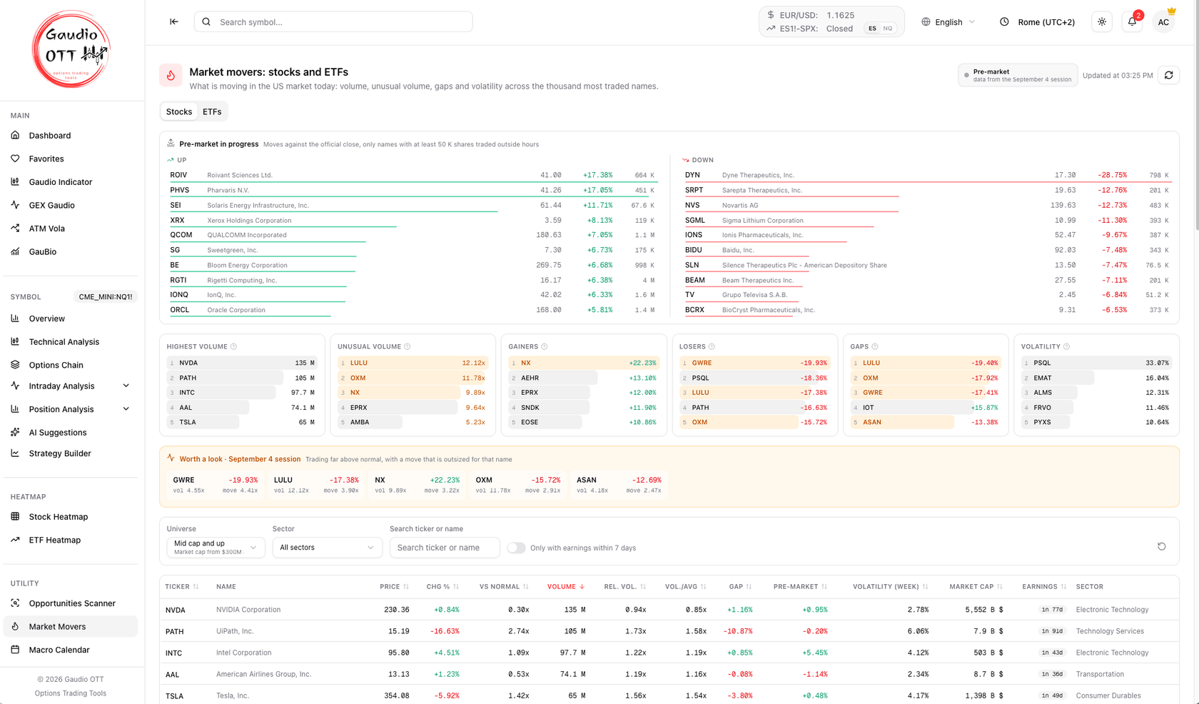Switch futures toggle to NQ
The height and width of the screenshot is (704, 1199).
coord(888,29)
